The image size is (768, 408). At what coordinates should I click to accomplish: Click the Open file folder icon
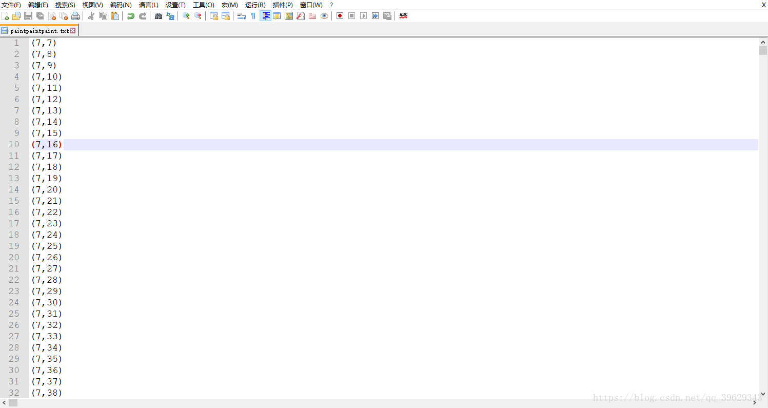[16, 16]
